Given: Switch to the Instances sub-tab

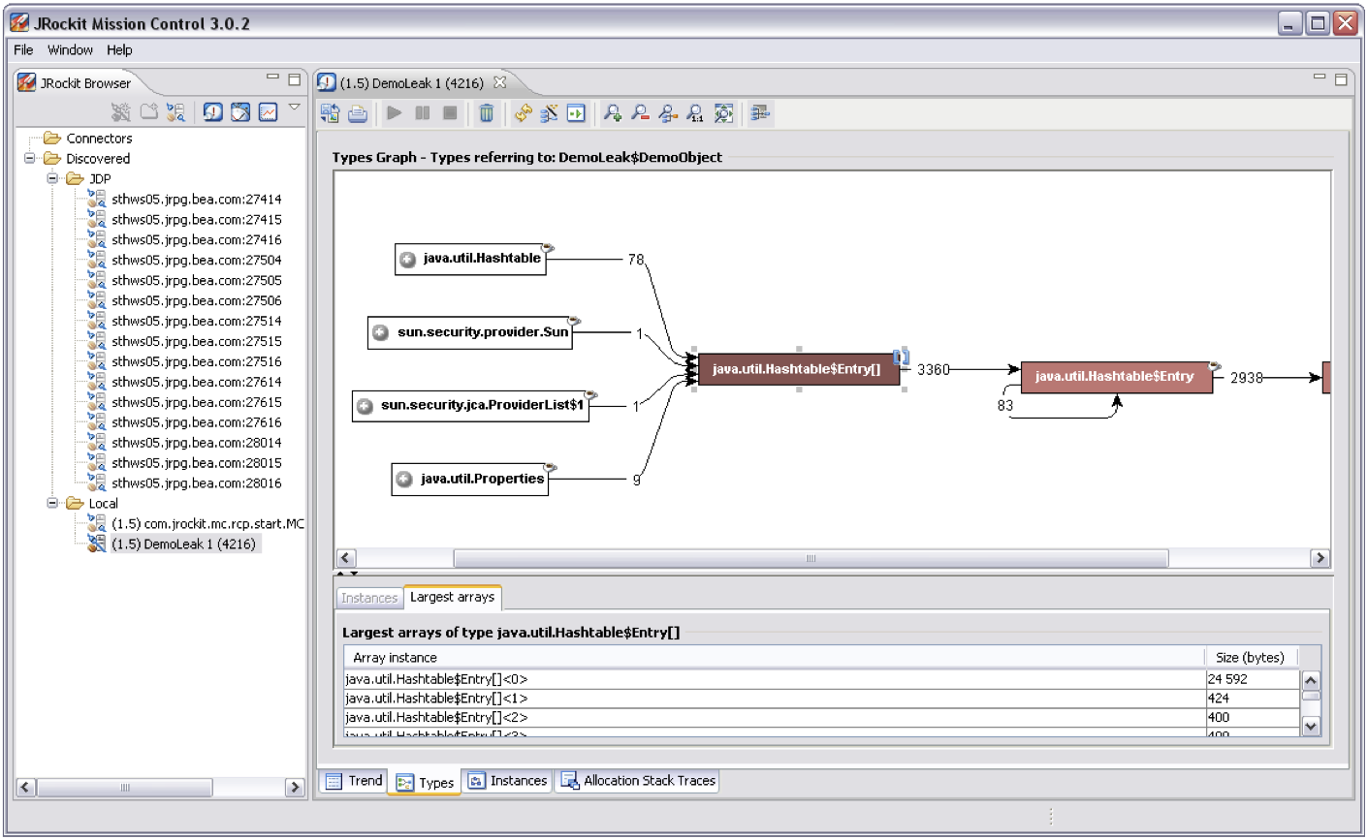Looking at the screenshot, I should pyautogui.click(x=369, y=598).
